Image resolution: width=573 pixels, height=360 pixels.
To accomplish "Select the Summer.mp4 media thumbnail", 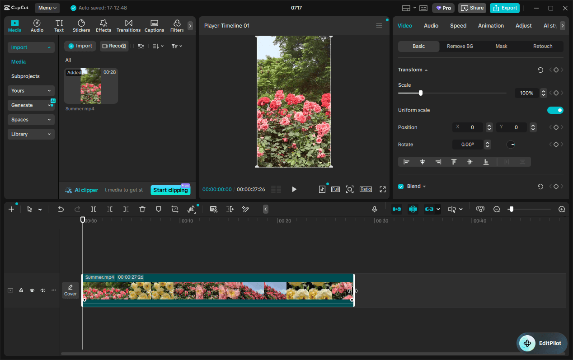I will [x=91, y=86].
